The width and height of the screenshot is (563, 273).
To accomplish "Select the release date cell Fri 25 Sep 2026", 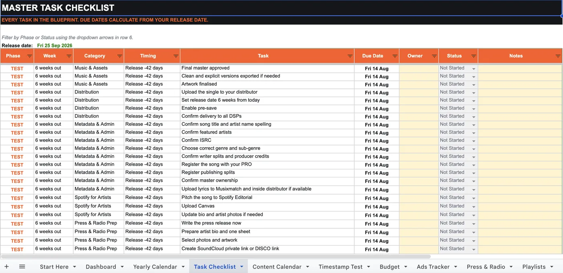I will tap(55, 45).
